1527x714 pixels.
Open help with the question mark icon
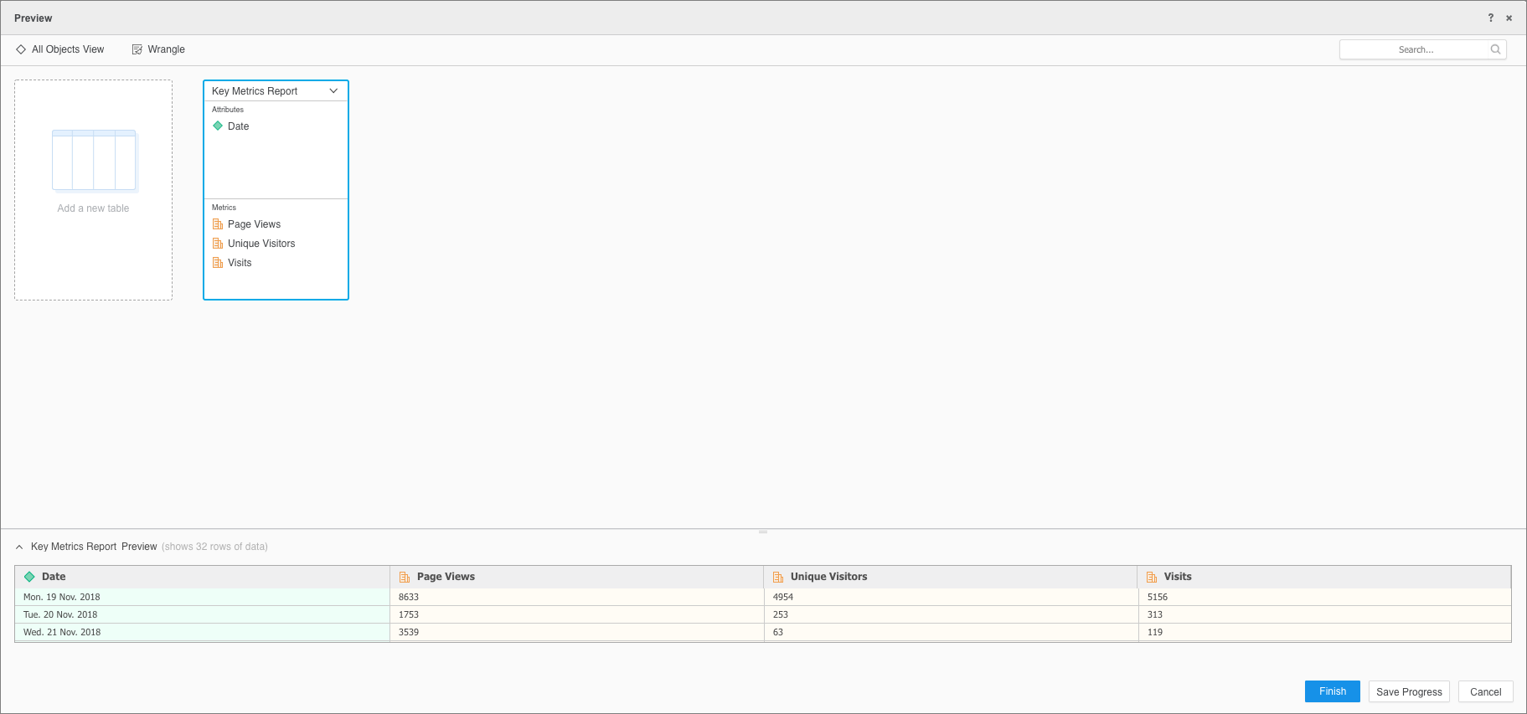(1490, 18)
